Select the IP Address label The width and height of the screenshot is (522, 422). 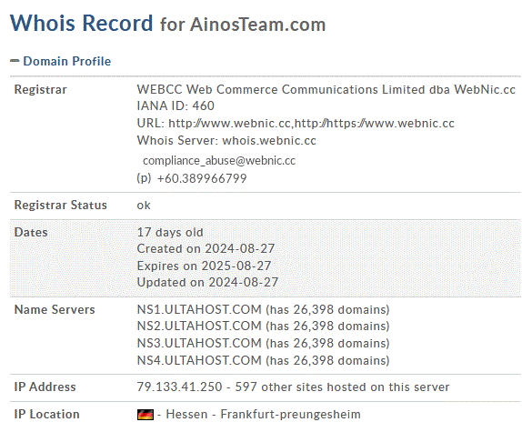coord(45,387)
